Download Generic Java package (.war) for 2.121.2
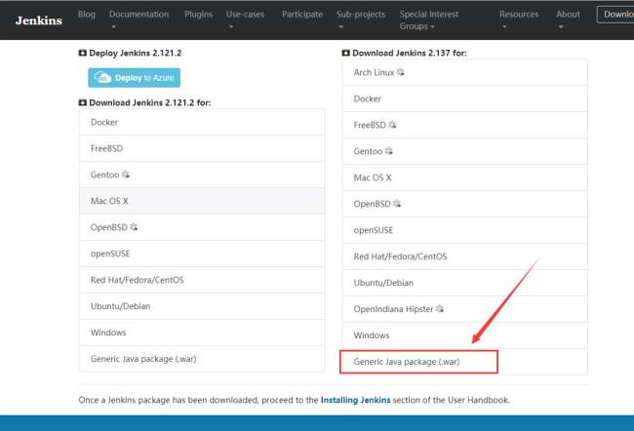634x431 pixels. 202,359
